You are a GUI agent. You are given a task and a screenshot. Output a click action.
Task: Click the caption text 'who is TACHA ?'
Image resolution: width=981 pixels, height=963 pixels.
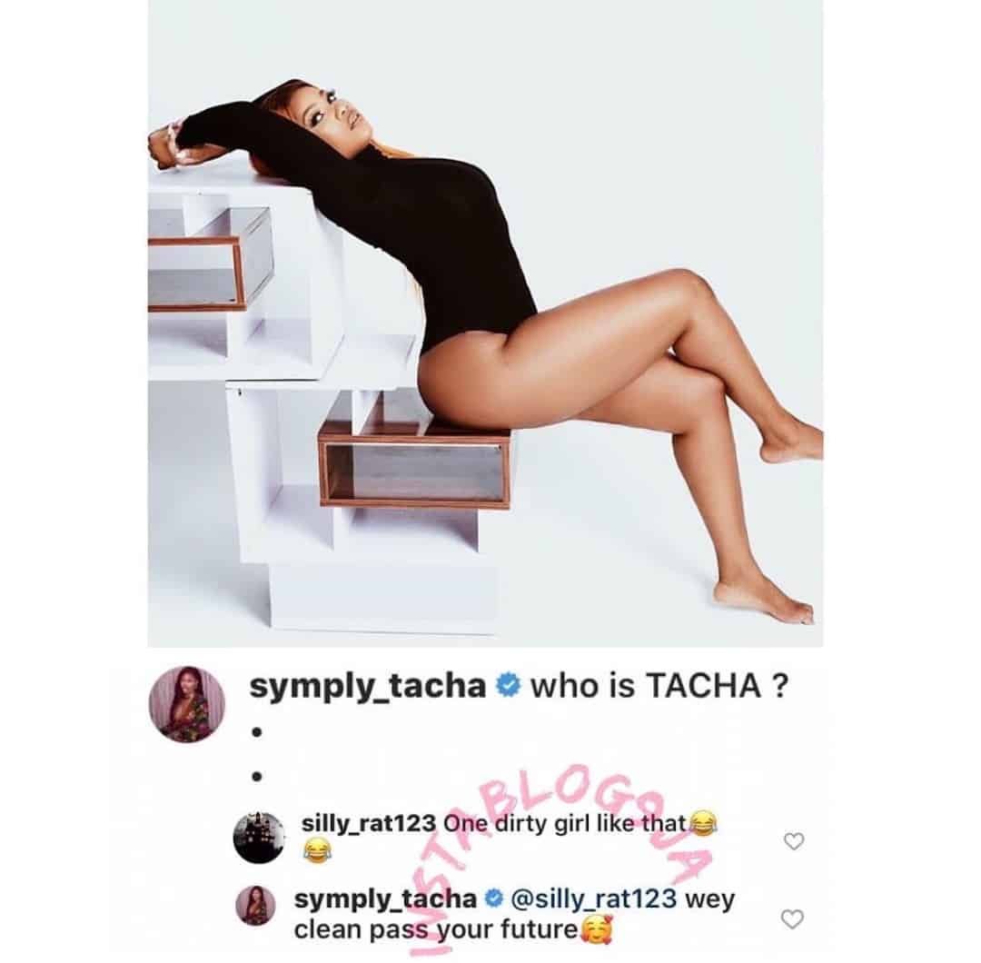tap(659, 686)
